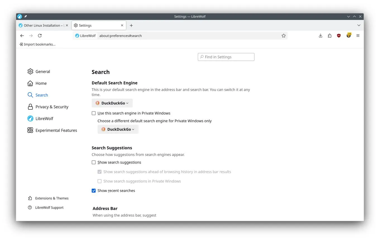
Task: Click the Find in Settings search field
Action: (226, 57)
